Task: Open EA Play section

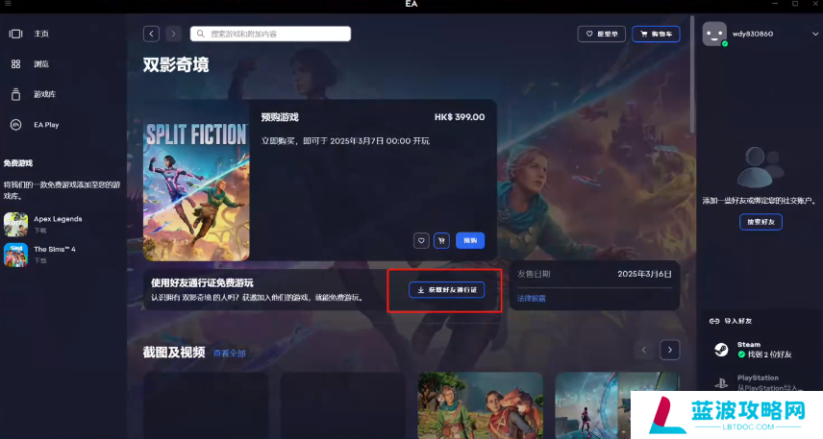Action: pos(46,125)
